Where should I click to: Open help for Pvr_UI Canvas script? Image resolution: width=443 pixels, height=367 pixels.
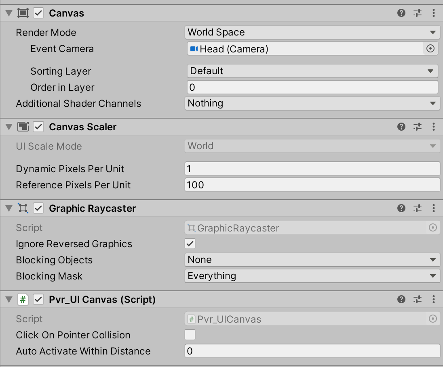click(x=401, y=300)
